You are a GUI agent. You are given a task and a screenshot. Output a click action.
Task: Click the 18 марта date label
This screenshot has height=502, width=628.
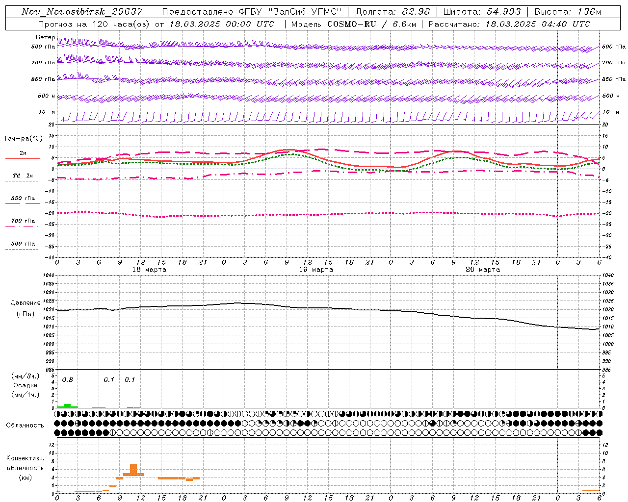pyautogui.click(x=149, y=270)
